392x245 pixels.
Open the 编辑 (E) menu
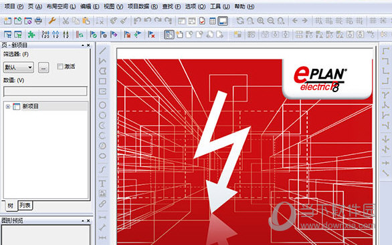pos(90,7)
